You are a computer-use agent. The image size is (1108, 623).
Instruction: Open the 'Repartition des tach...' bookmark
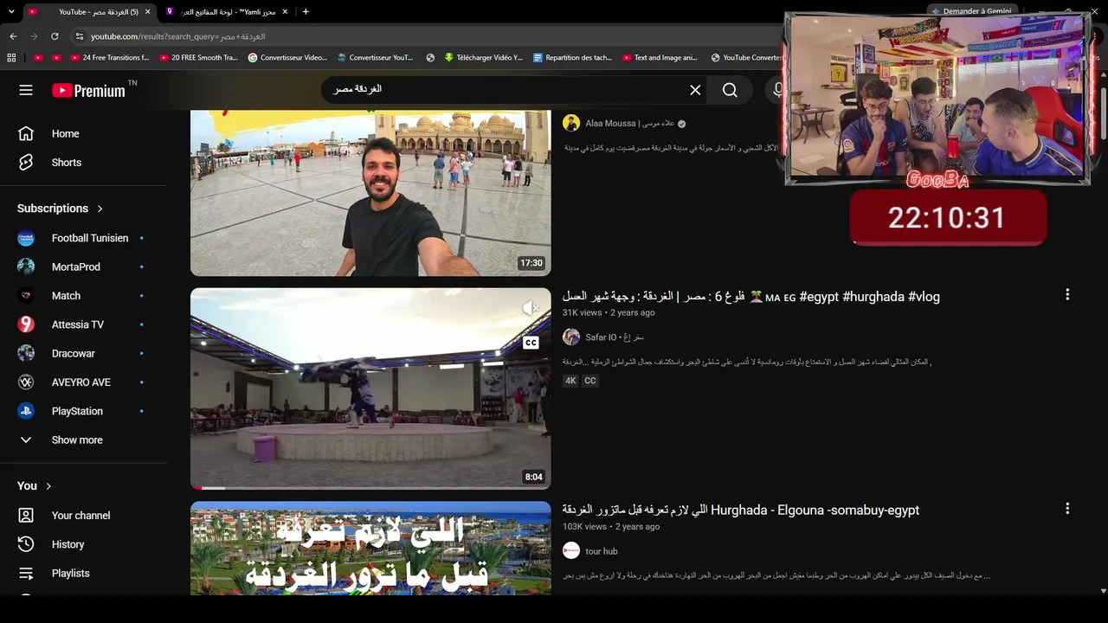(573, 58)
